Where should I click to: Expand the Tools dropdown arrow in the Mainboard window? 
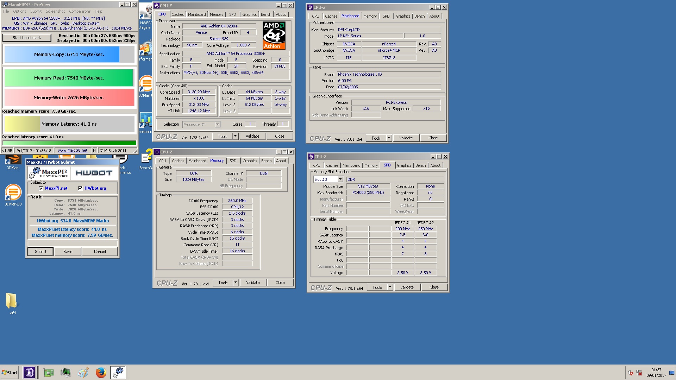389,138
